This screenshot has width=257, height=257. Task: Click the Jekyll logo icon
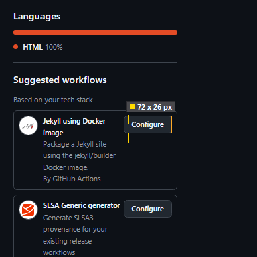[x=28, y=126]
